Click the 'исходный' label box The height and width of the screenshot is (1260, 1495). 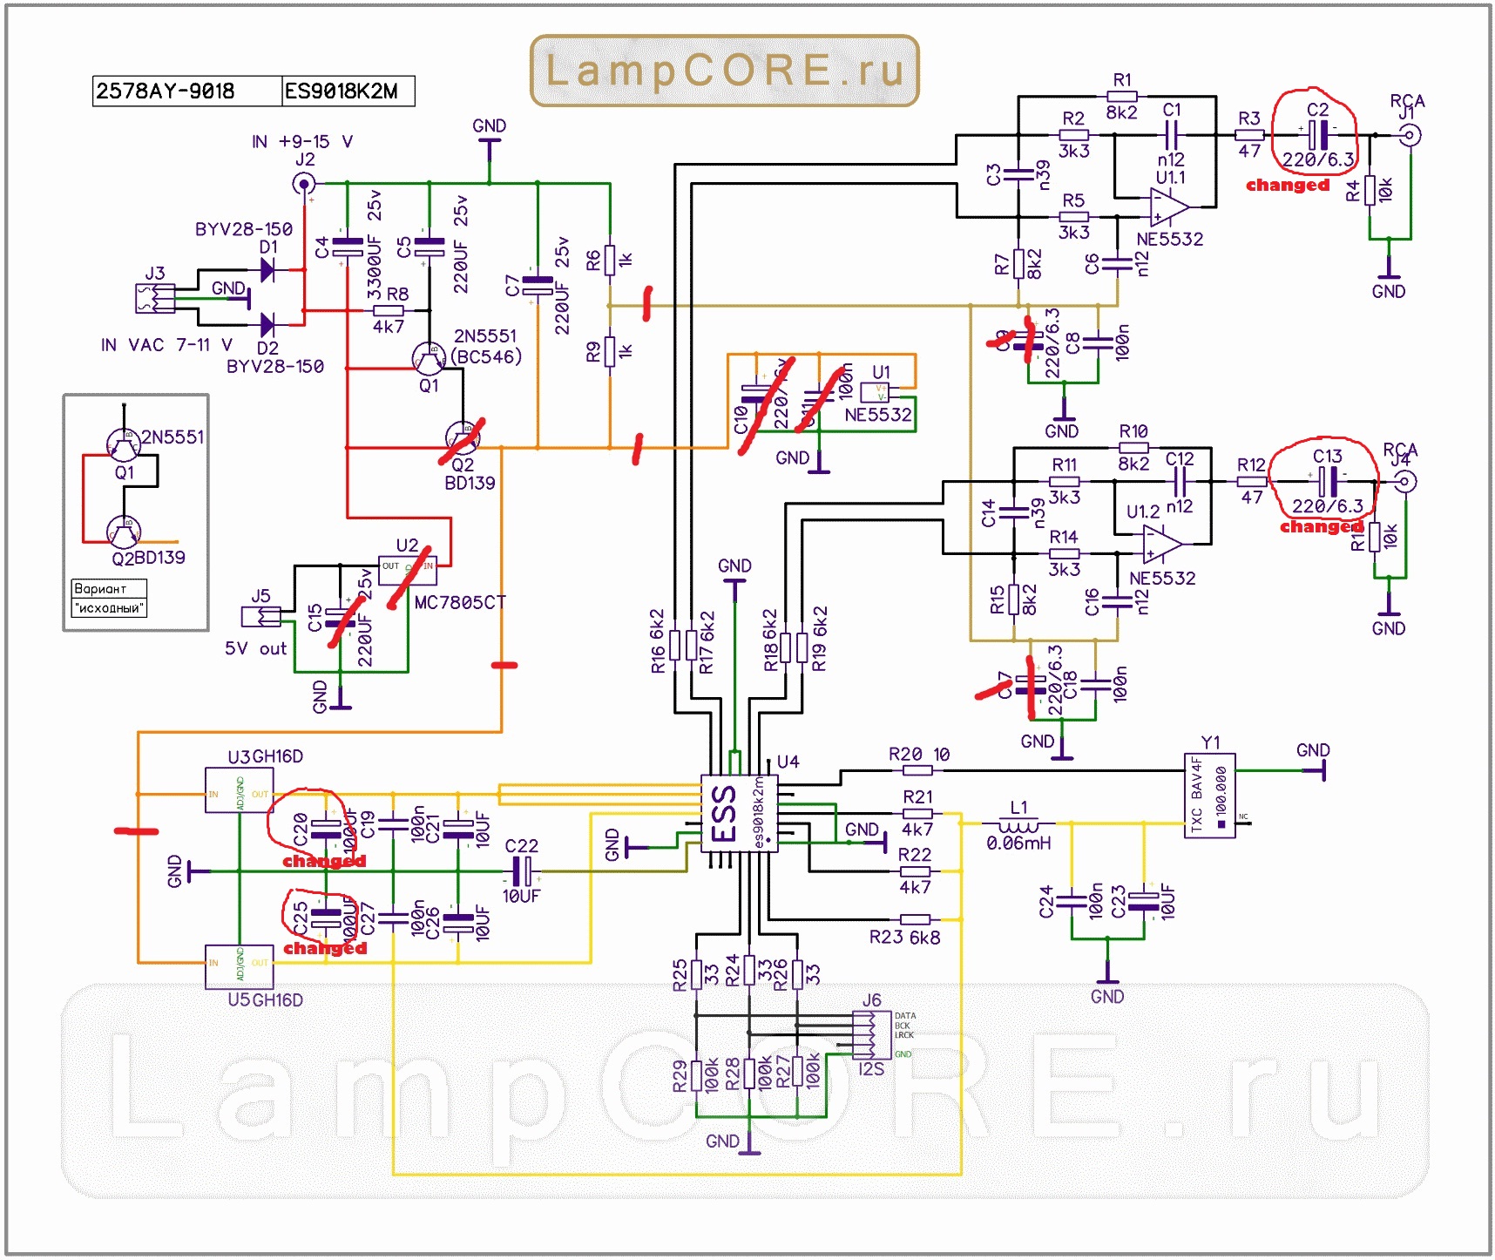[x=109, y=608]
